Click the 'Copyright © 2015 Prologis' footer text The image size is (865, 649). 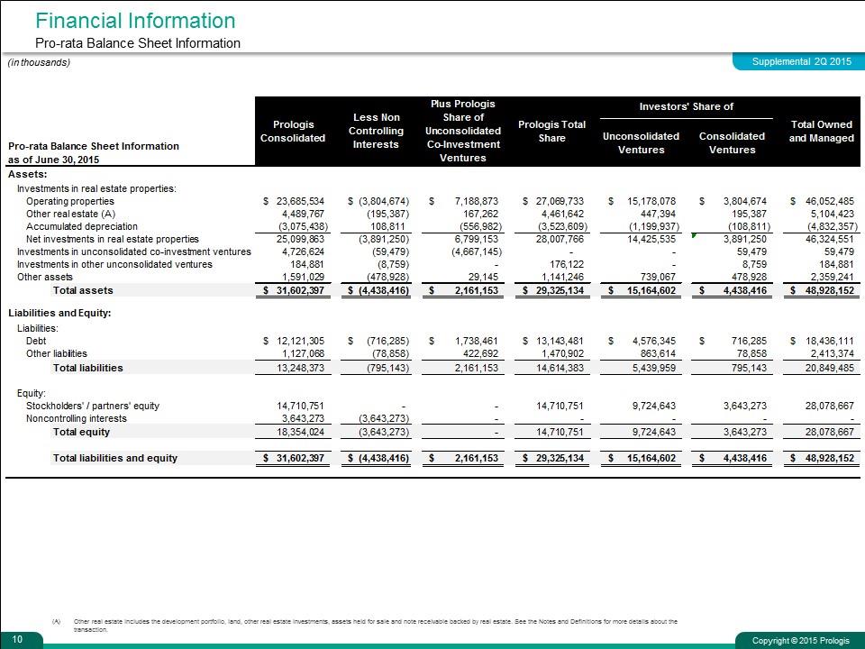(x=800, y=641)
